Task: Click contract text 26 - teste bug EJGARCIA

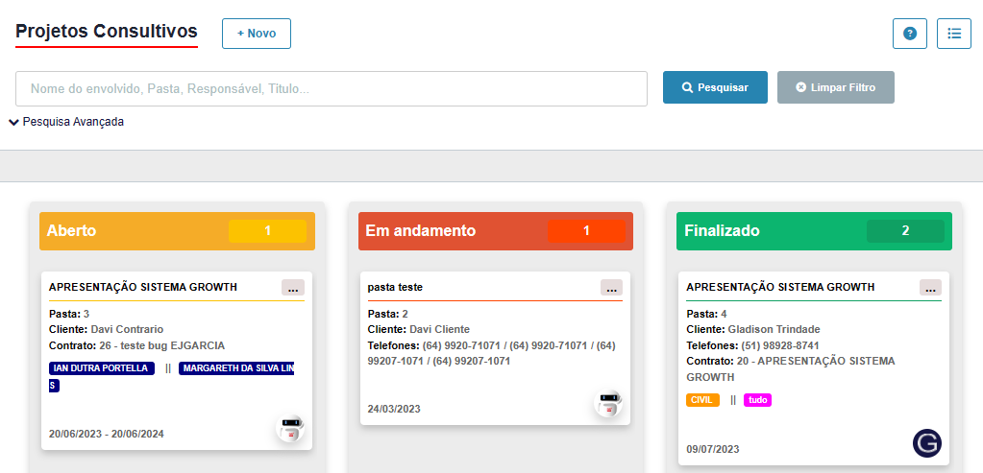Action: (161, 345)
